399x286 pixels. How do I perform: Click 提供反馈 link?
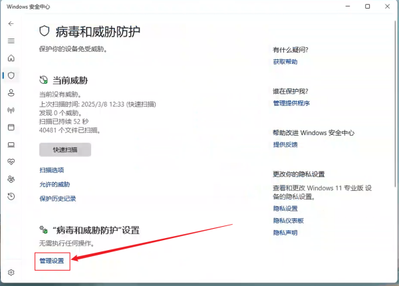[285, 144]
